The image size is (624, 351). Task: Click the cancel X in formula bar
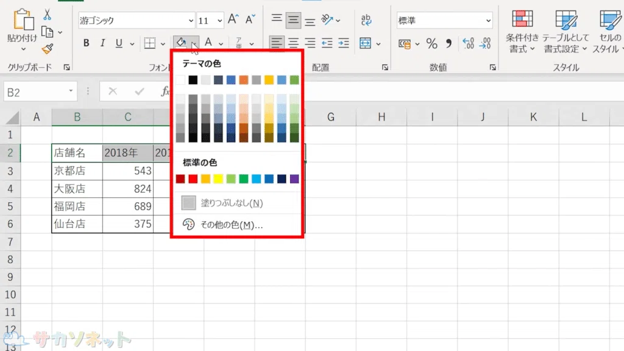point(113,91)
